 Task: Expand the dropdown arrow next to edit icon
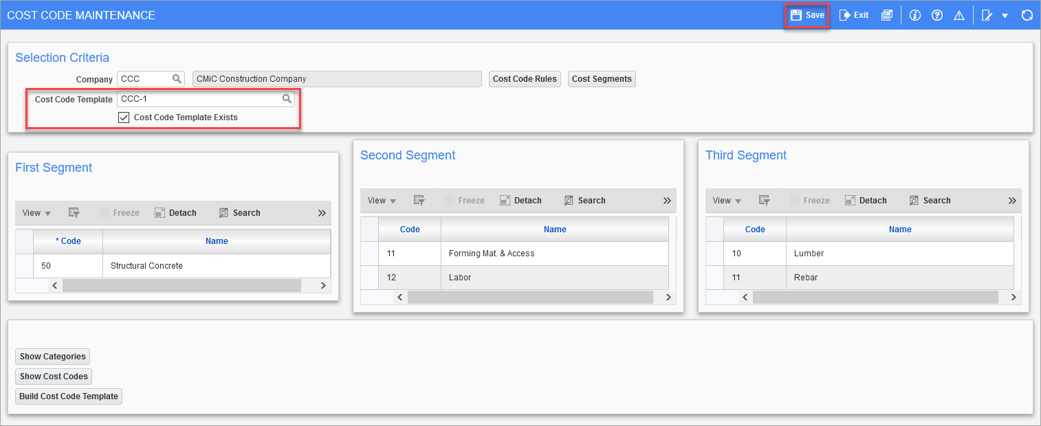coord(1005,16)
